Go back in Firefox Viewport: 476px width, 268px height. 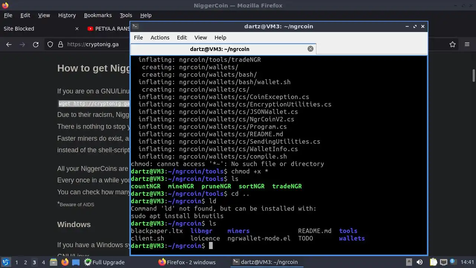click(x=9, y=44)
